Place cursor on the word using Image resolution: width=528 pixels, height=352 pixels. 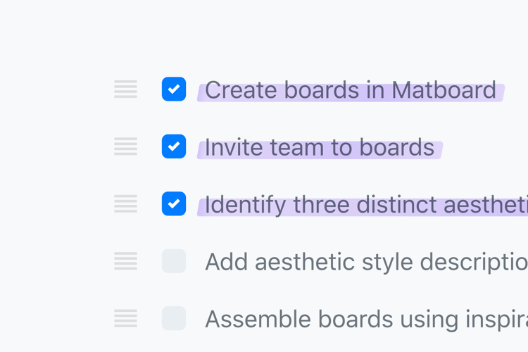coord(429,320)
